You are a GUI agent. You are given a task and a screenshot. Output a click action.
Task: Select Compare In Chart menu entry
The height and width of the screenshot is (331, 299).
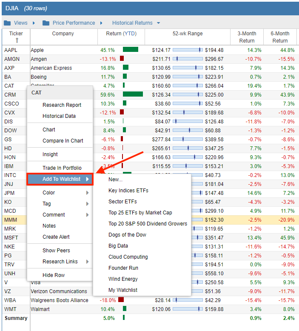[x=63, y=140]
